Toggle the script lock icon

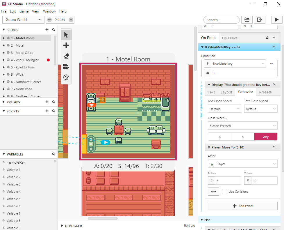point(267,38)
